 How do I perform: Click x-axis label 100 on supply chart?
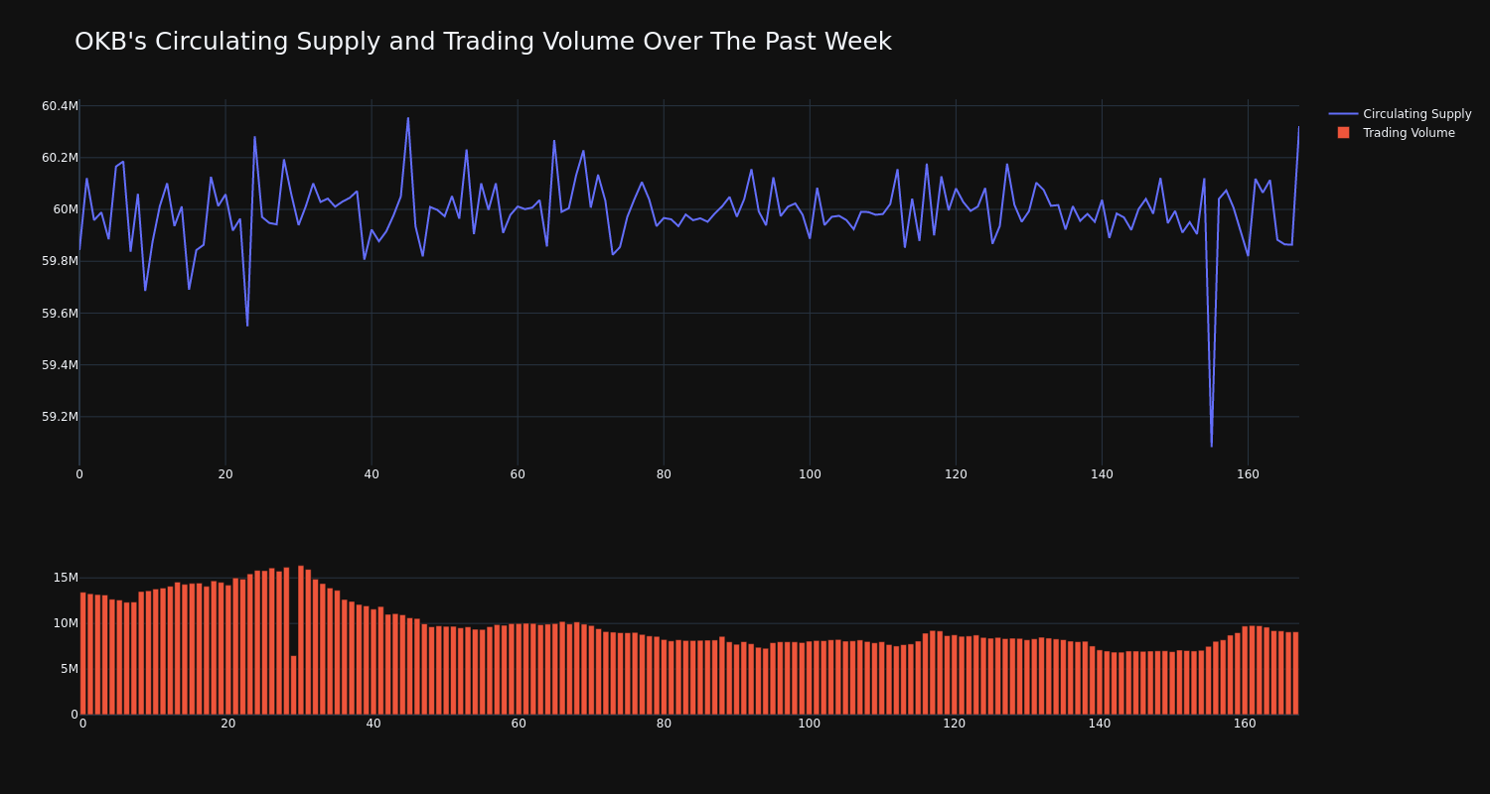click(x=810, y=474)
